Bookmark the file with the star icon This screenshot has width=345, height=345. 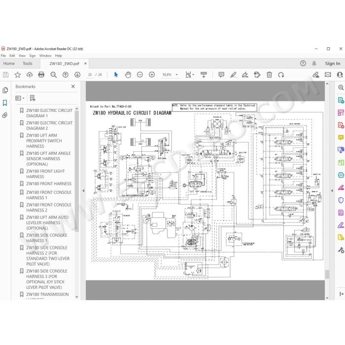click(x=17, y=75)
